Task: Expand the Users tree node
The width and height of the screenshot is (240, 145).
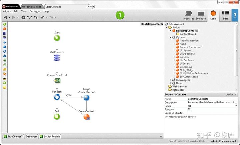Action: 171,83
